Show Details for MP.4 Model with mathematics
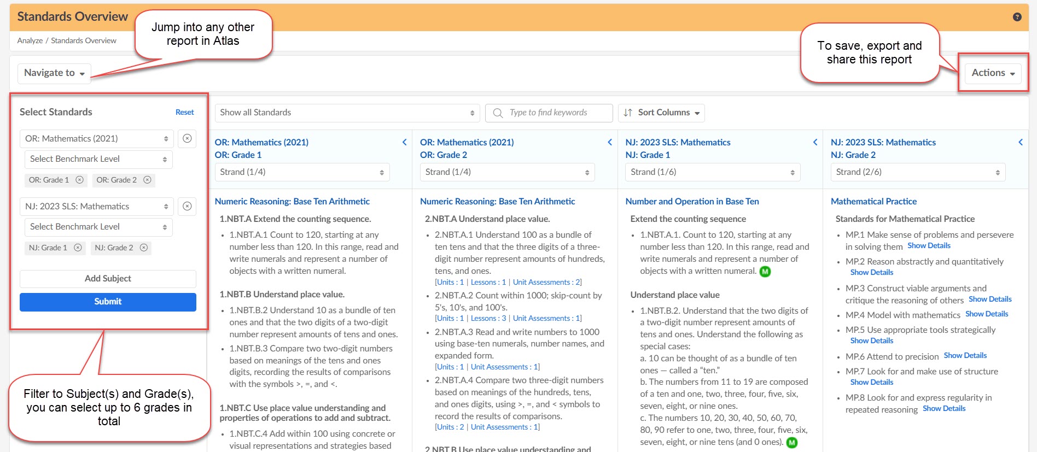1037x452 pixels. [x=987, y=314]
